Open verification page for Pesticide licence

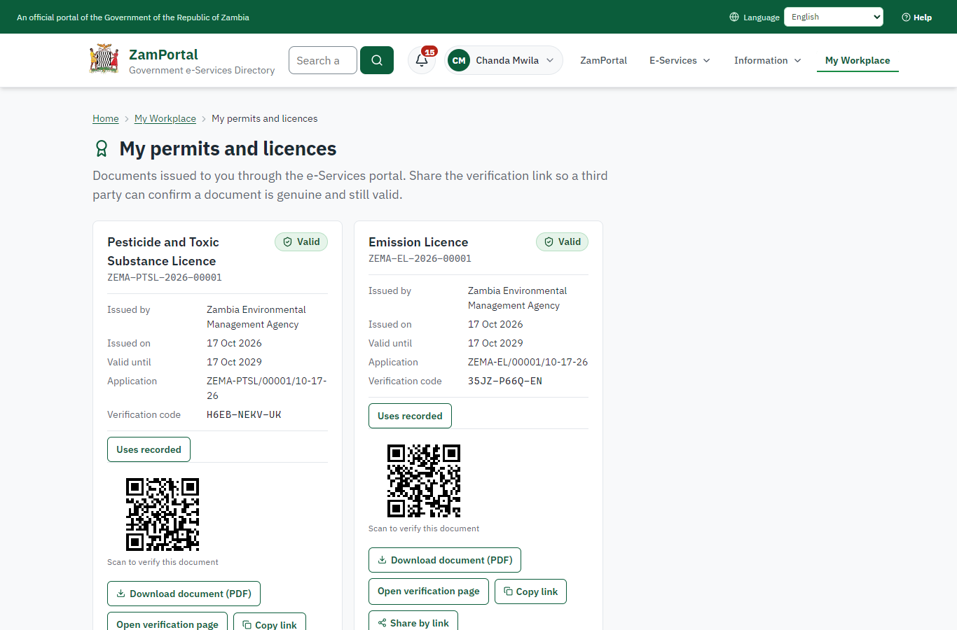167,622
